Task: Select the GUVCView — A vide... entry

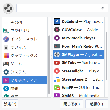Action: (79, 30)
